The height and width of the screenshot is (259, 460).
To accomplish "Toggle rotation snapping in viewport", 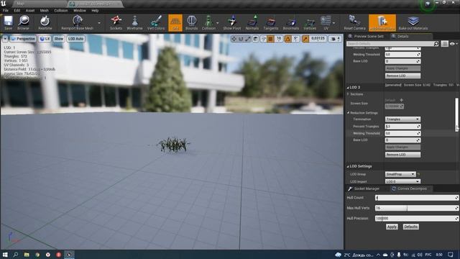I will click(287, 39).
